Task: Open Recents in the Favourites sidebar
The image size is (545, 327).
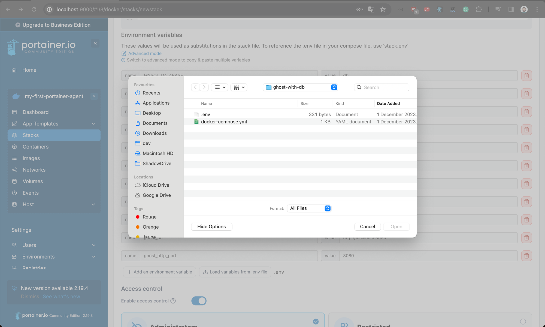Action: (x=151, y=93)
